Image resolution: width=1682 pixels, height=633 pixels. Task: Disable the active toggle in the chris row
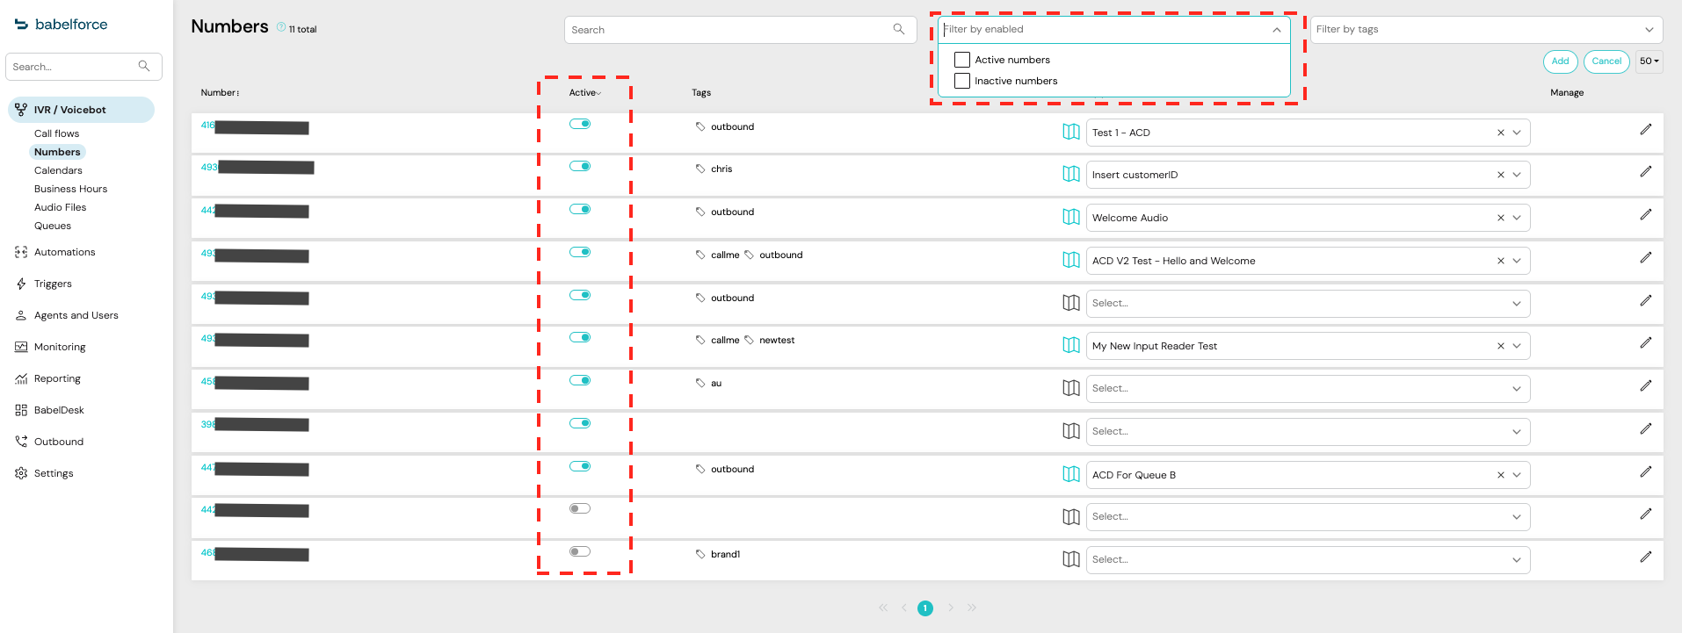coord(579,166)
